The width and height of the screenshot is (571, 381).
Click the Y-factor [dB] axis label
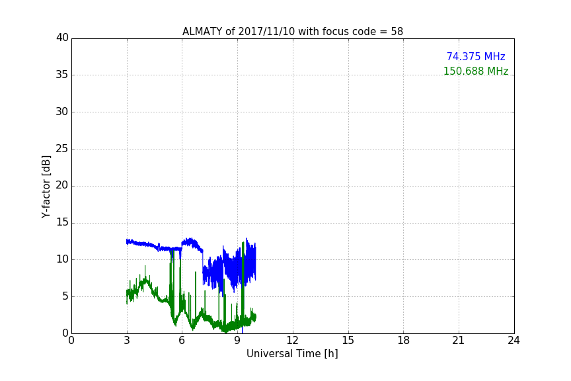46,187
